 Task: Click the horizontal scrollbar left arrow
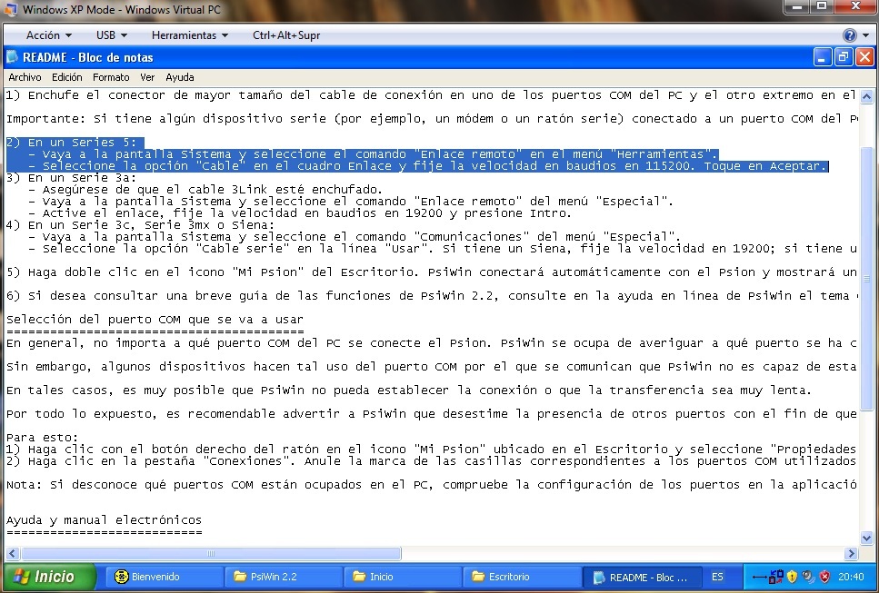(13, 554)
